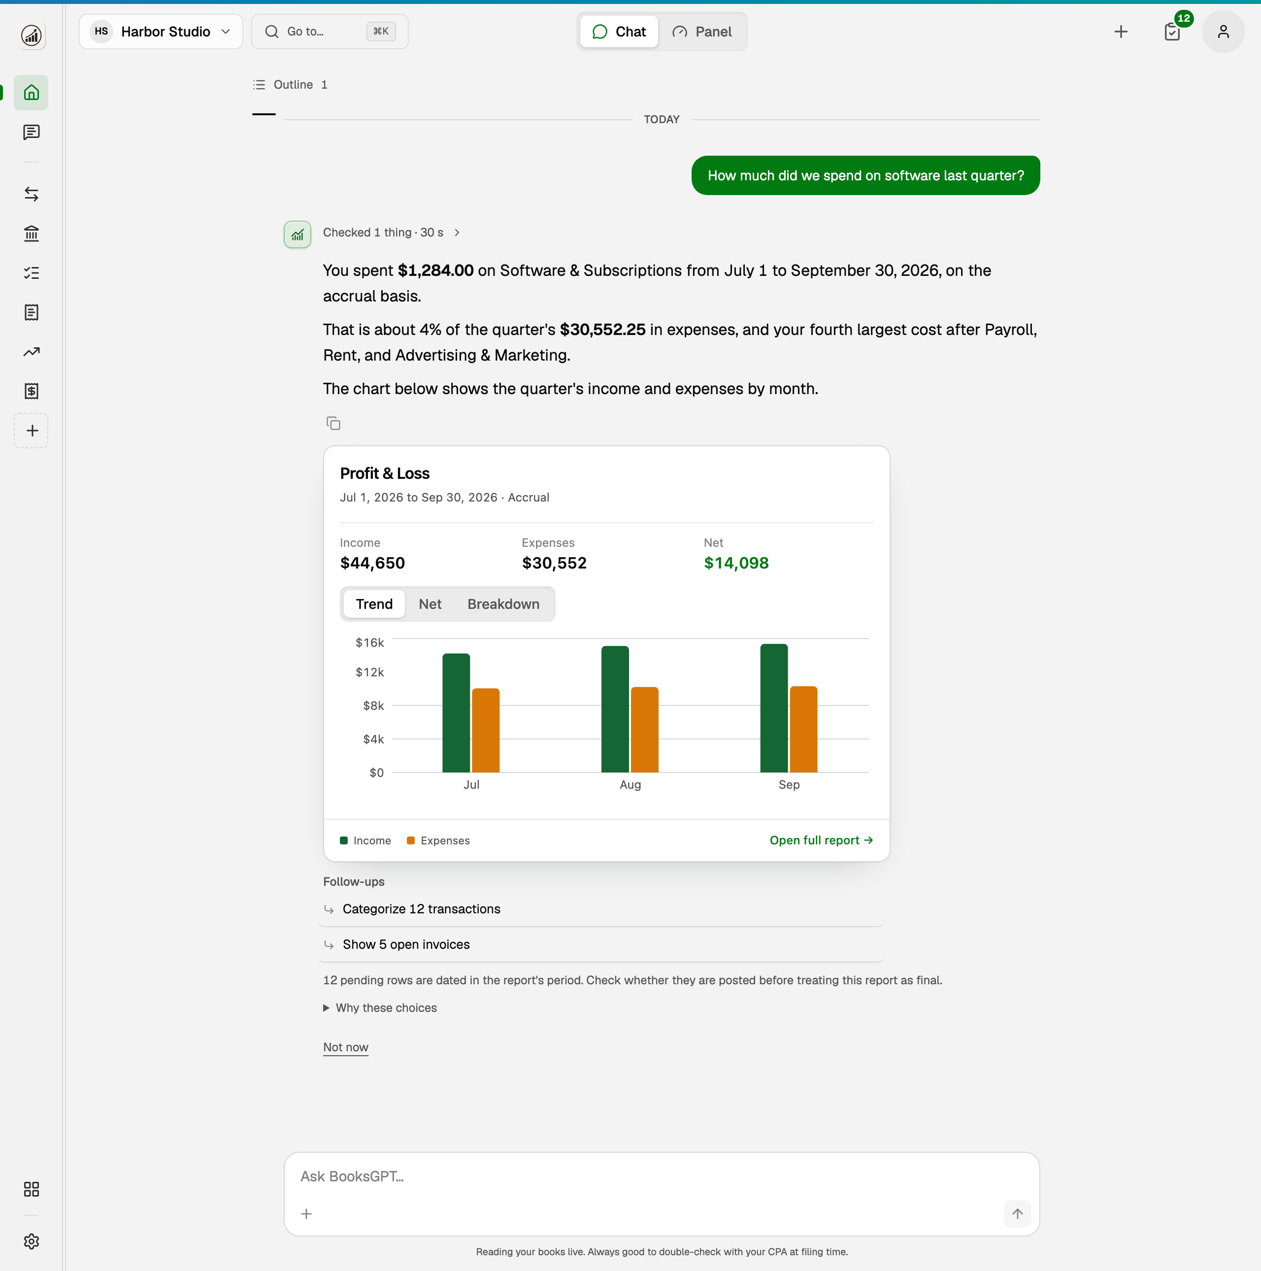Expand the 'Checked 1 thing' details chevron
Viewport: 1261px width, 1271px height.
coord(457,232)
